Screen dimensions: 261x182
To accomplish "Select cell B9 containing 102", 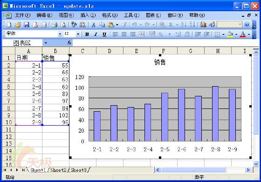I will tap(55, 115).
